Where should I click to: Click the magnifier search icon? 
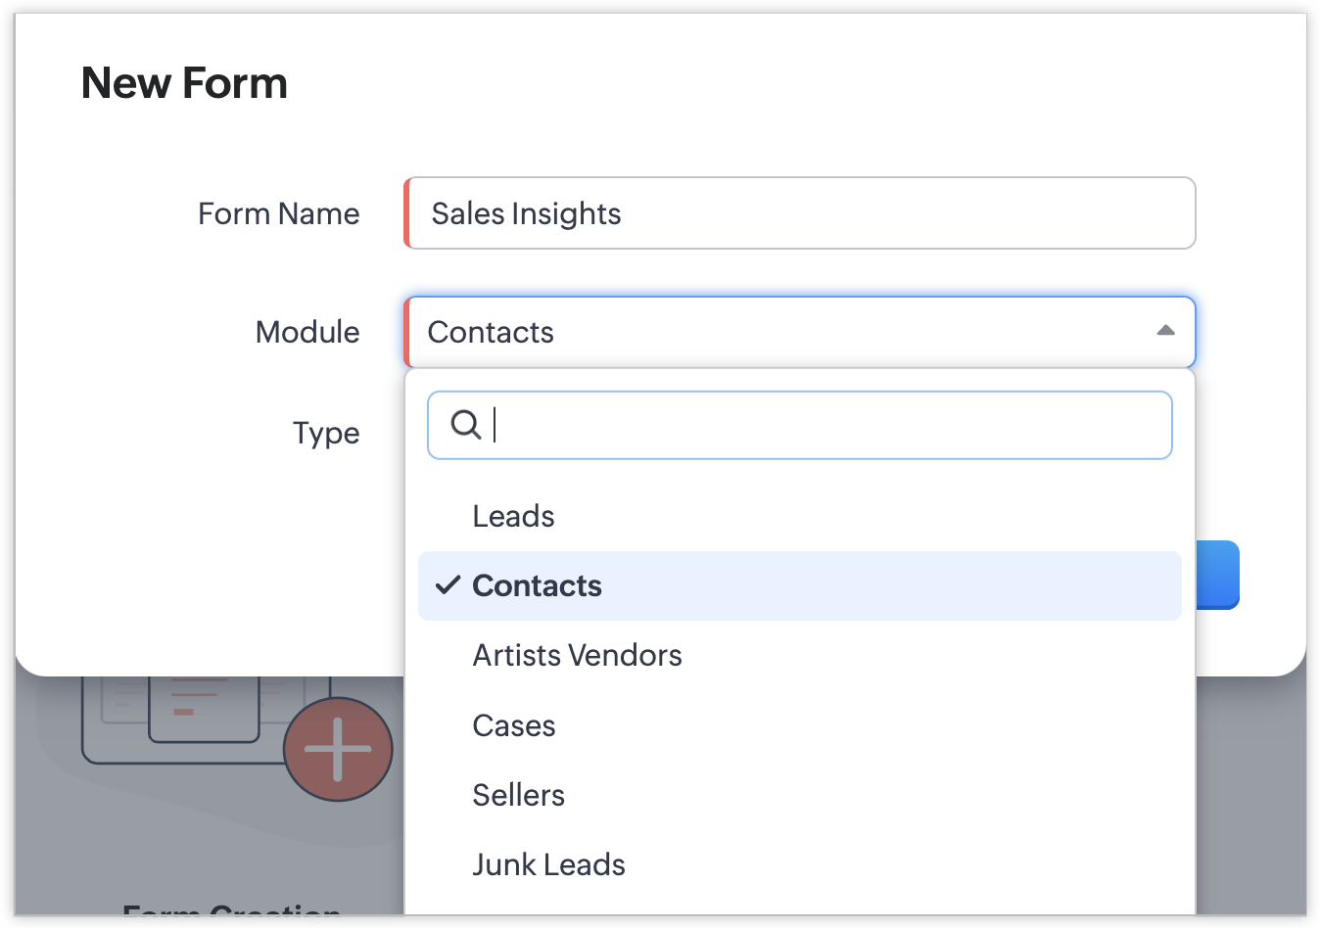tap(465, 425)
